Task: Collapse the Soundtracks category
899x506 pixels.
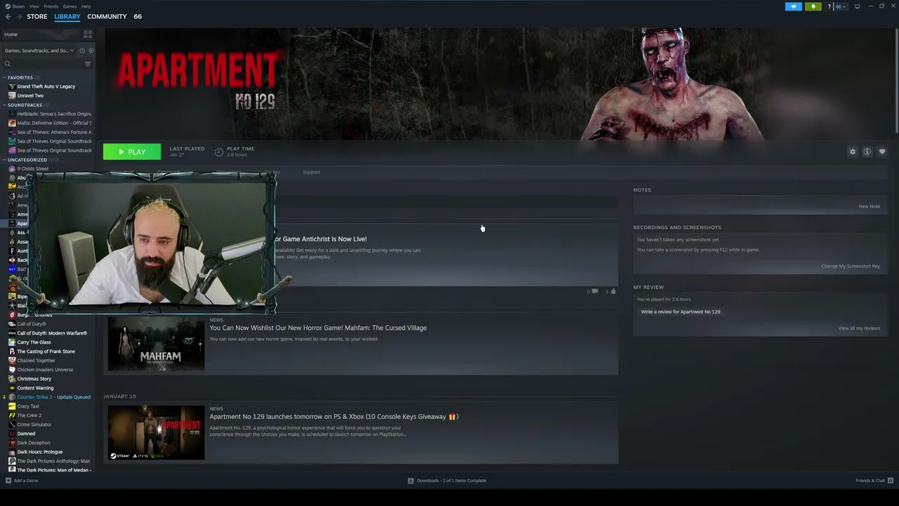Action: [x=4, y=105]
